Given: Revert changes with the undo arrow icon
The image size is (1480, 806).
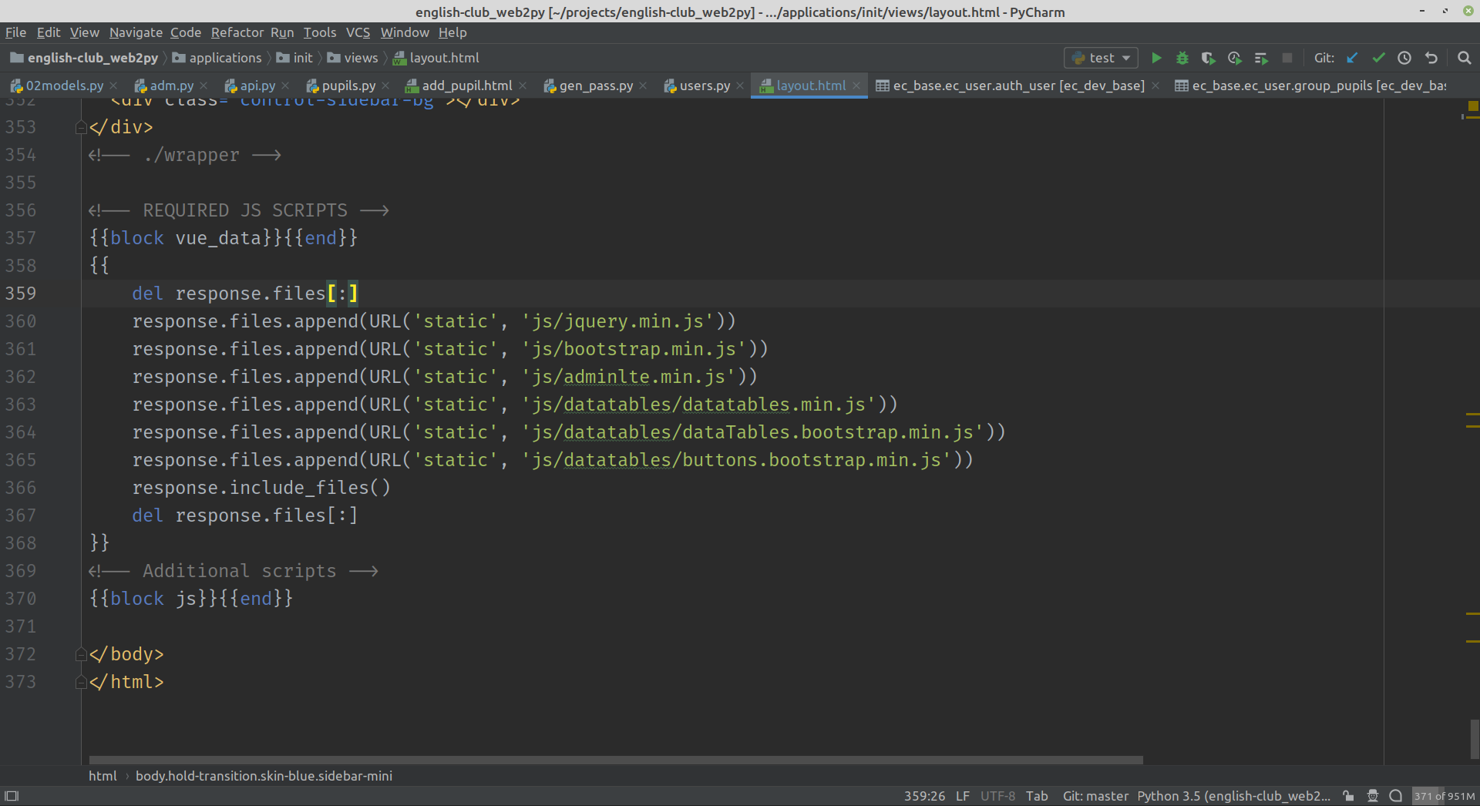Looking at the screenshot, I should pyautogui.click(x=1431, y=58).
